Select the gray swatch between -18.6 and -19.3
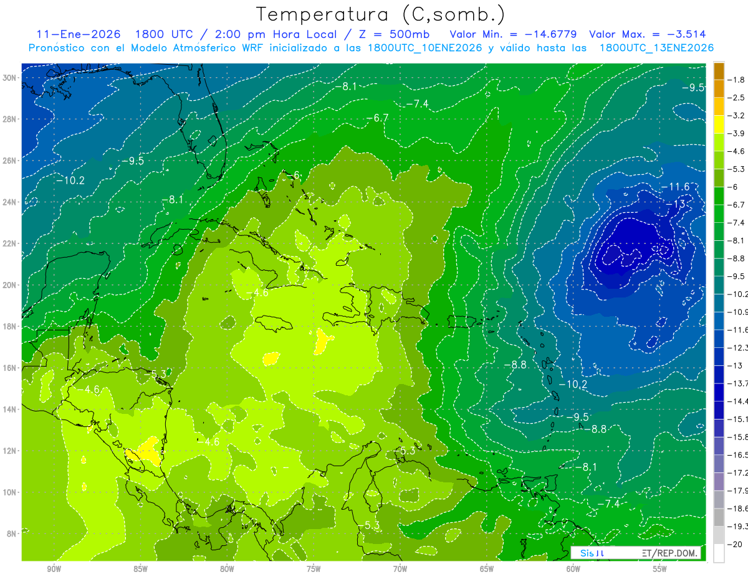Image resolution: width=748 pixels, height=577 pixels. click(x=719, y=517)
